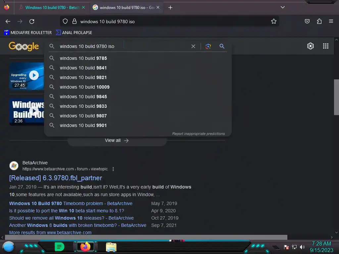Open Windows 10 Build 9780 Timebomb problem link

click(71, 203)
